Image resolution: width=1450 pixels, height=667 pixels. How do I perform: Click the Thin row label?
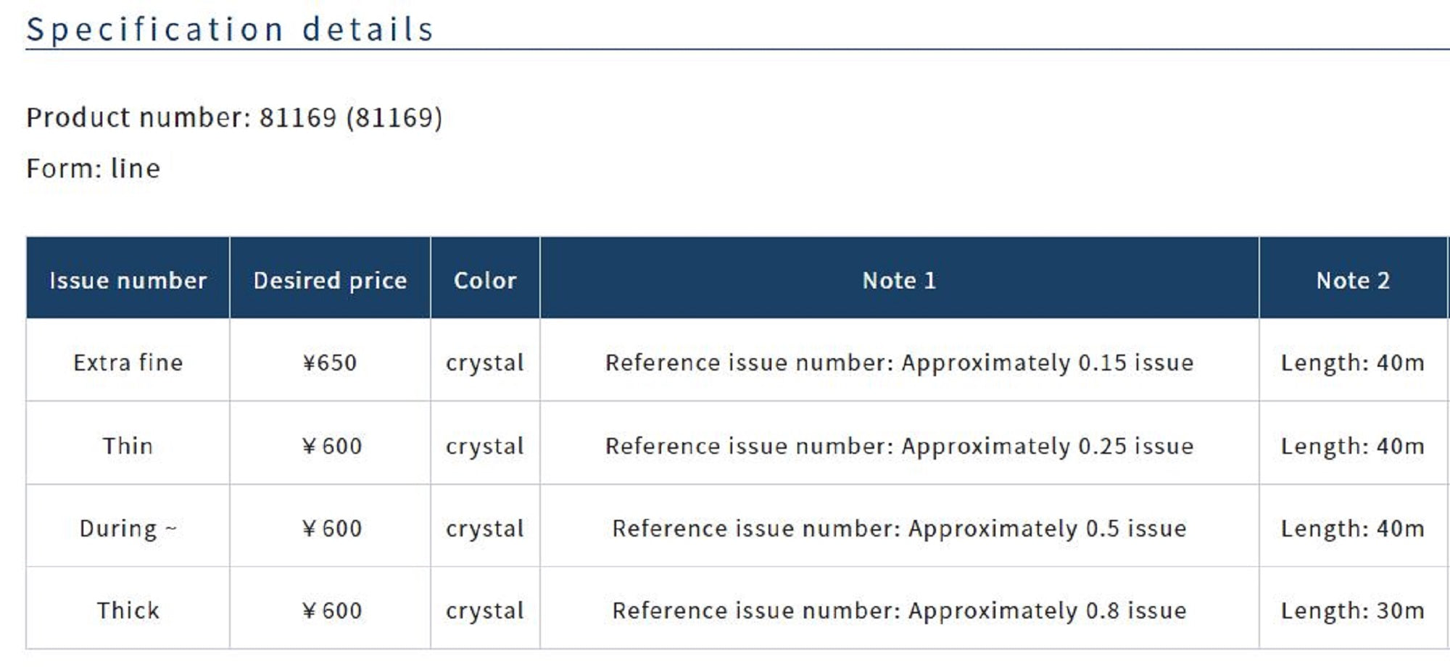tap(128, 446)
